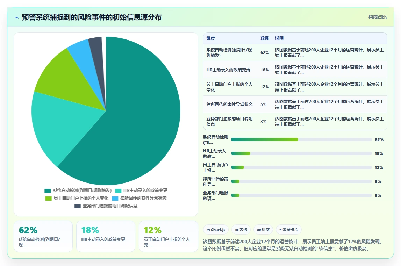Screen dimensions: 401x266
Task: Select table row HR主动录入的政策变更
Action: tap(295, 70)
